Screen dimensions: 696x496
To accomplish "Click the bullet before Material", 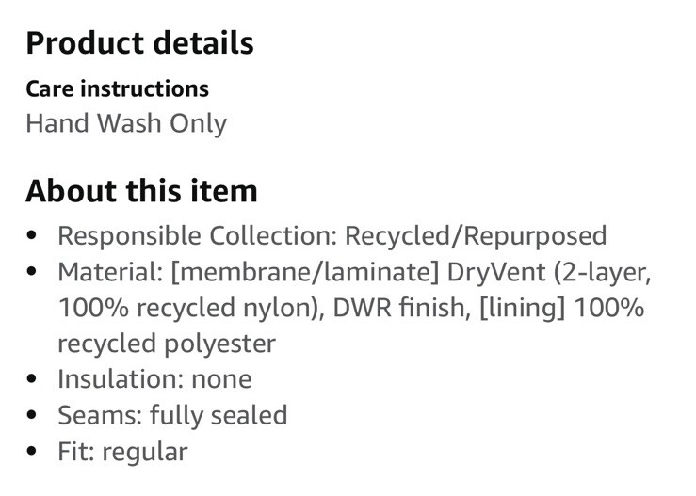I will 35,272.
